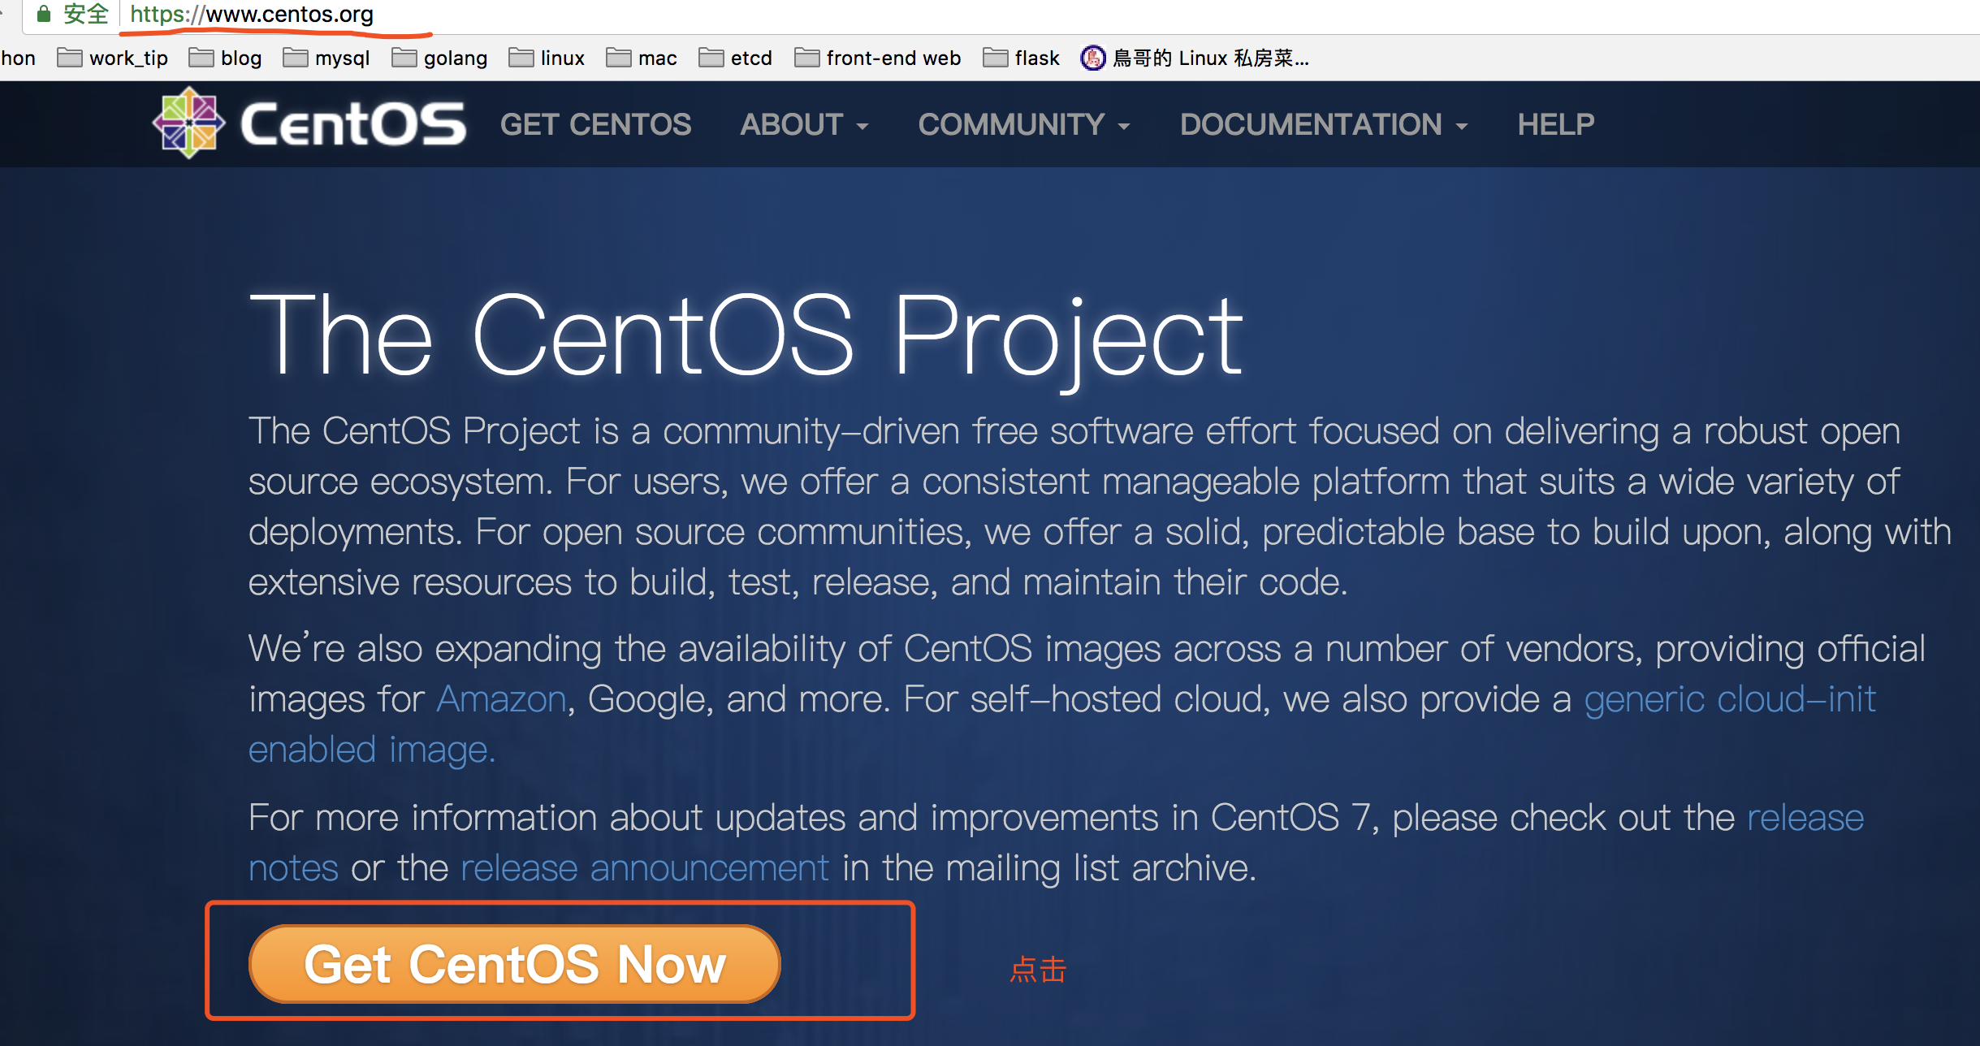Open the etcd bookmark folder
The image size is (1980, 1046).
point(736,58)
